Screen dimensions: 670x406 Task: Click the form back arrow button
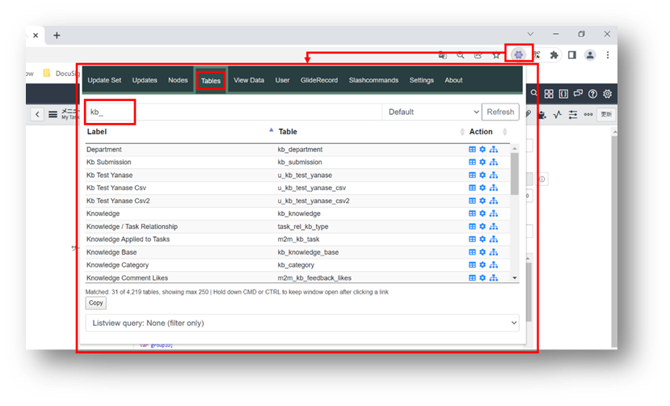coord(37,114)
